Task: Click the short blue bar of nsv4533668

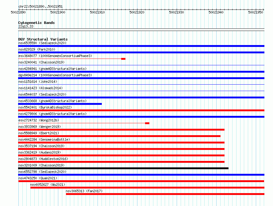Action: [x=60, y=104]
